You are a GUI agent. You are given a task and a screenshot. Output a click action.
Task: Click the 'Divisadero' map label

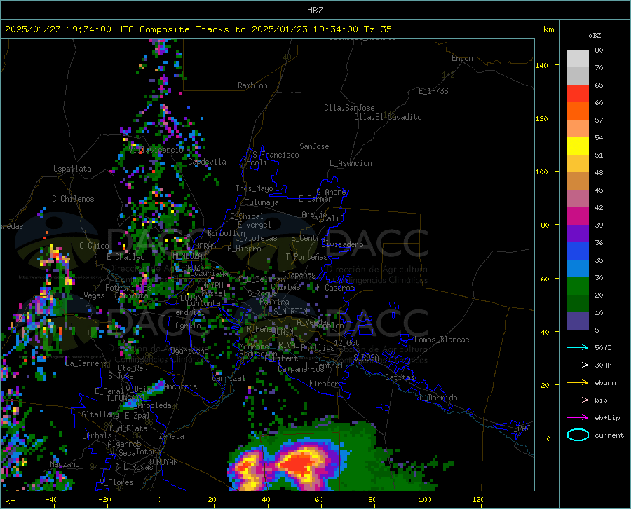pos(342,244)
